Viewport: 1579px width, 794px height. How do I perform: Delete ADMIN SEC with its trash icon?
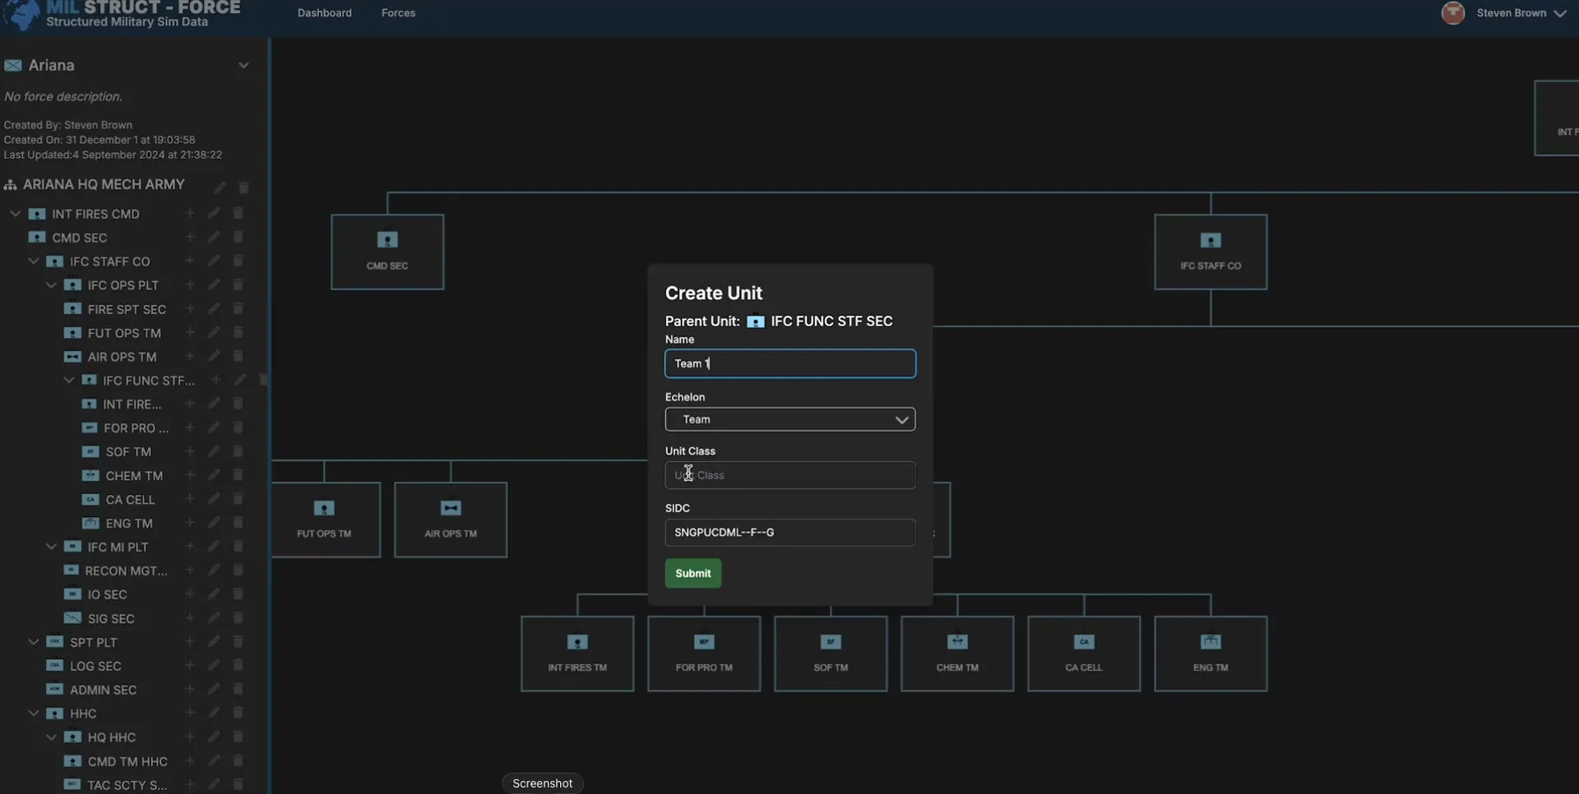(x=238, y=689)
